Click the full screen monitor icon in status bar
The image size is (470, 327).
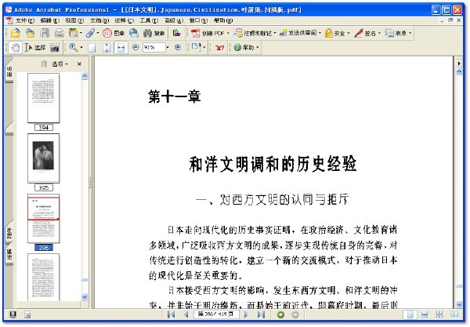point(13,314)
